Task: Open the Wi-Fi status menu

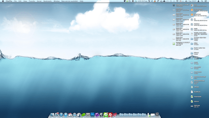Action: (x=177, y=1)
